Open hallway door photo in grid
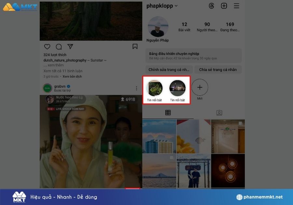The height and width of the screenshot is (205, 293). (x=228, y=136)
